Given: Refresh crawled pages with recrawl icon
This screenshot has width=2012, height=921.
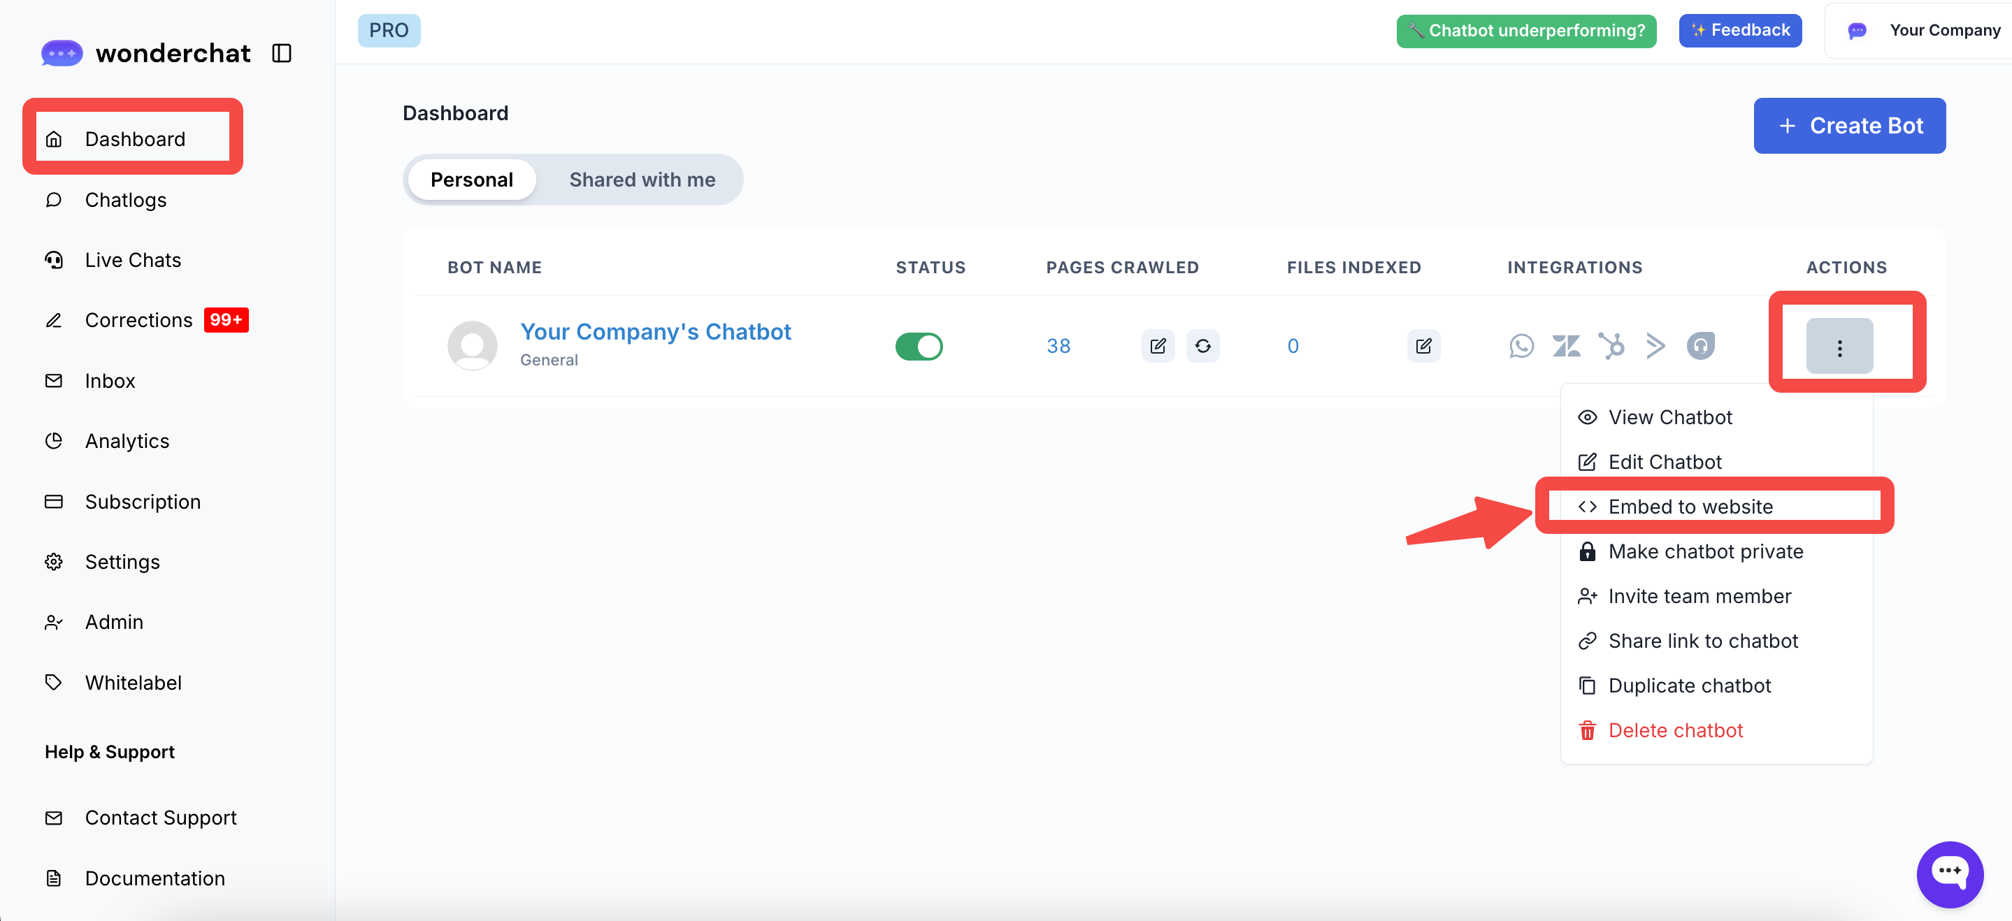Looking at the screenshot, I should [x=1202, y=346].
